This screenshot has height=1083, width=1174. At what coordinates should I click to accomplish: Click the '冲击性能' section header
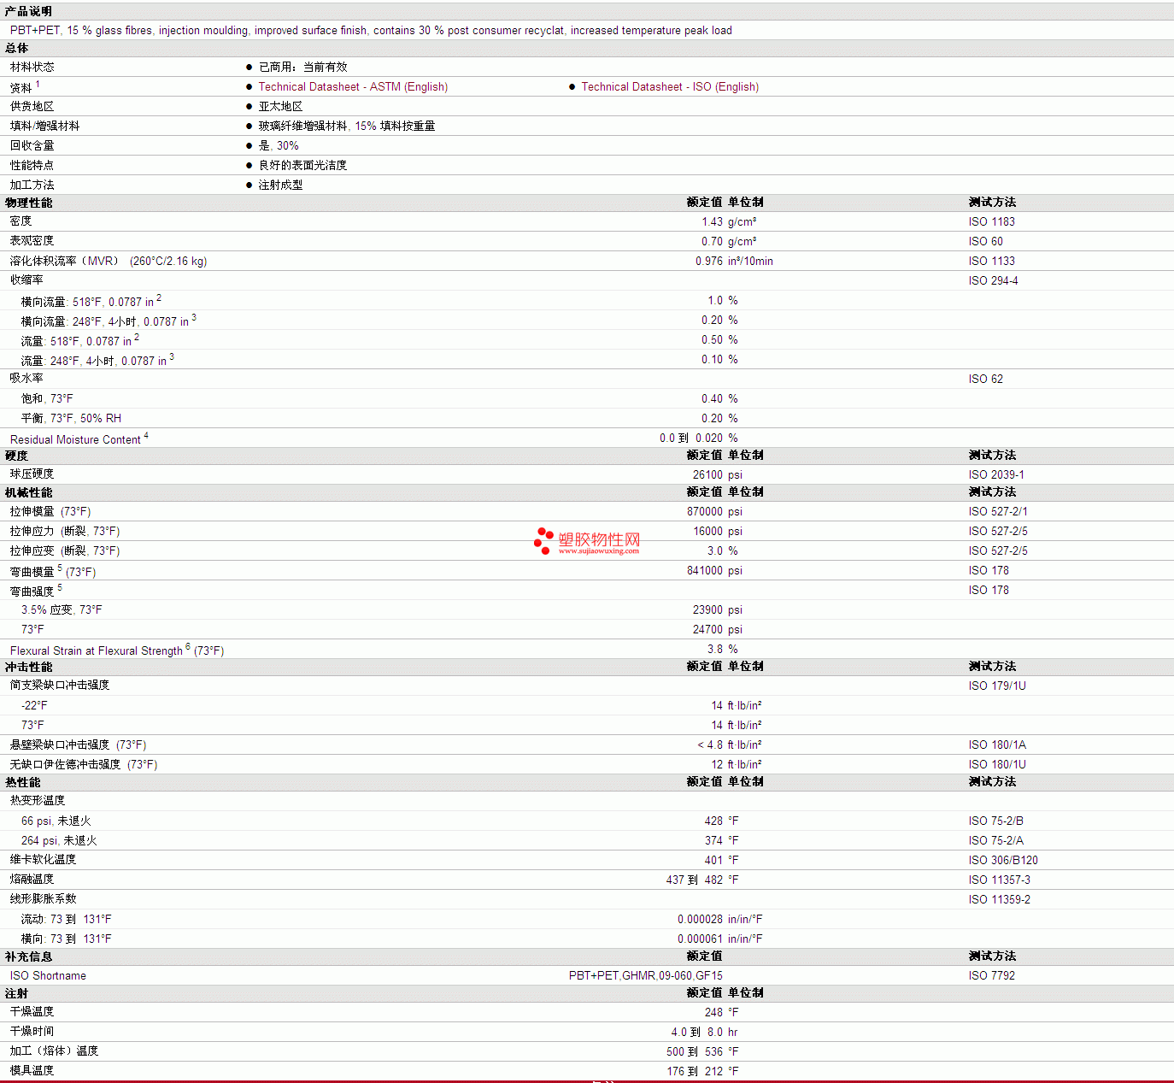point(28,667)
